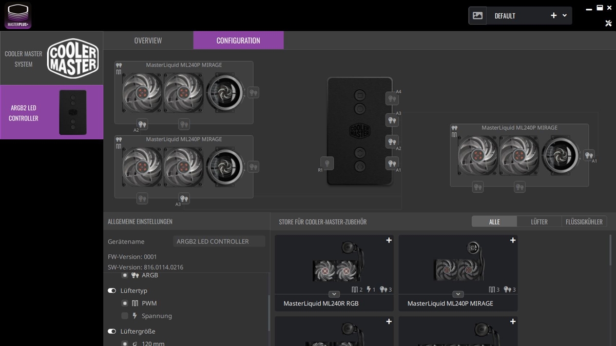Viewport: 616px width, 346px height.
Task: Click SW-Version: 816.0114.0216 text
Action: point(145,267)
